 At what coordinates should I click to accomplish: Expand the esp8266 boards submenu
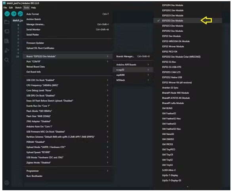[x=133, y=75]
